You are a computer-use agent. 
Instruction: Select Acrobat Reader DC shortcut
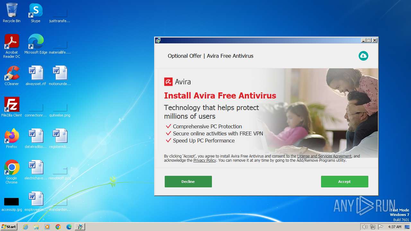(12, 46)
